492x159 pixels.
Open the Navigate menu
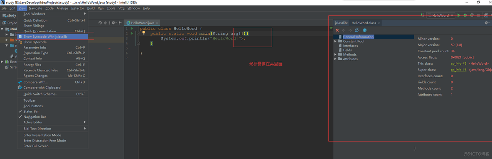pyautogui.click(x=35, y=8)
